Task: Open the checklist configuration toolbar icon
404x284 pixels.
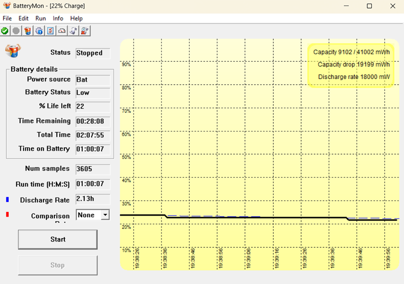Action: click(50, 31)
